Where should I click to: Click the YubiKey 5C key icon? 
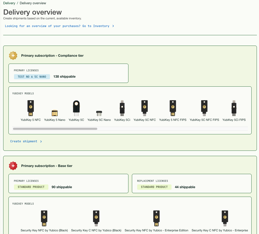tap(76, 108)
